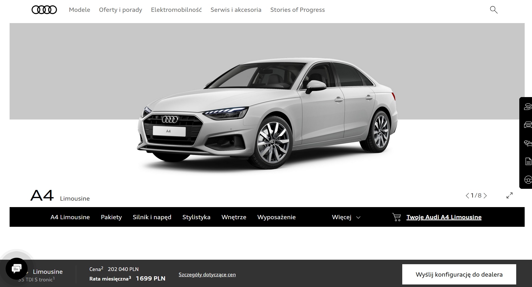The height and width of the screenshot is (287, 532).
Task: Open Serwis i akcesoria menu
Action: tap(236, 10)
